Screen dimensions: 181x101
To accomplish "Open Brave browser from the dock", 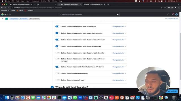I will click(x=28, y=98).
